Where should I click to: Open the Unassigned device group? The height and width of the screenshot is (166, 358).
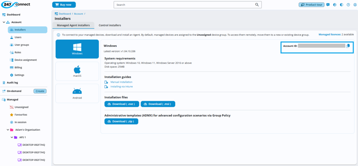click(21, 107)
